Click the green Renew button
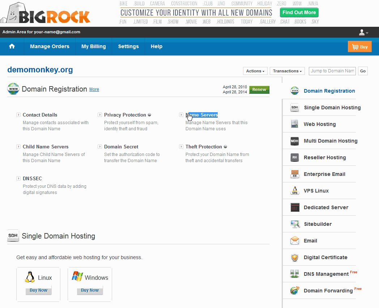 pyautogui.click(x=259, y=89)
